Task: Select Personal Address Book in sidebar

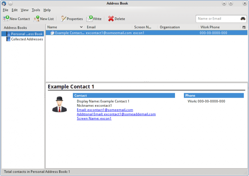Action: click(22, 34)
